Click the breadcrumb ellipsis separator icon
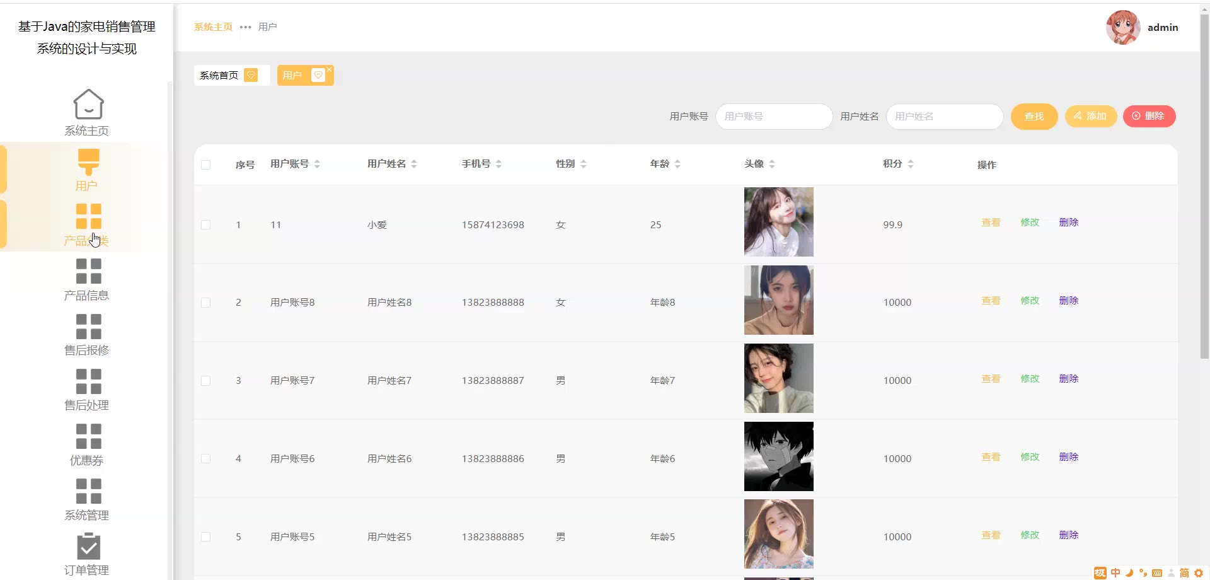 (245, 27)
